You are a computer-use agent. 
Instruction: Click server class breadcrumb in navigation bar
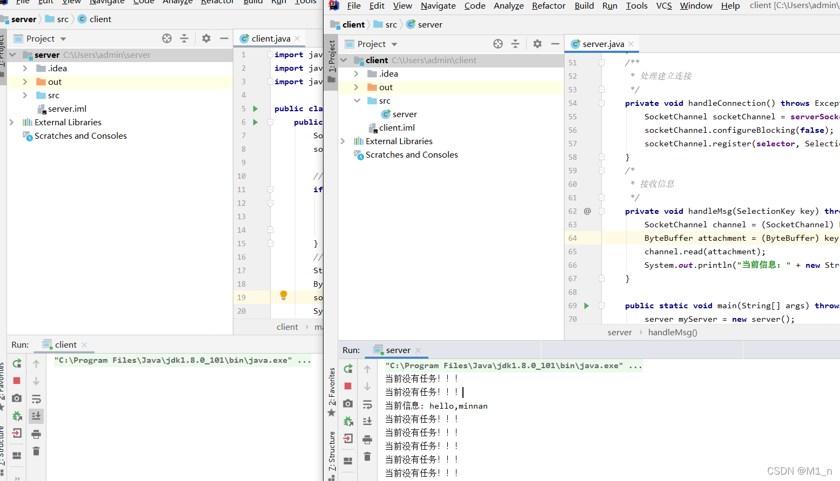(425, 24)
